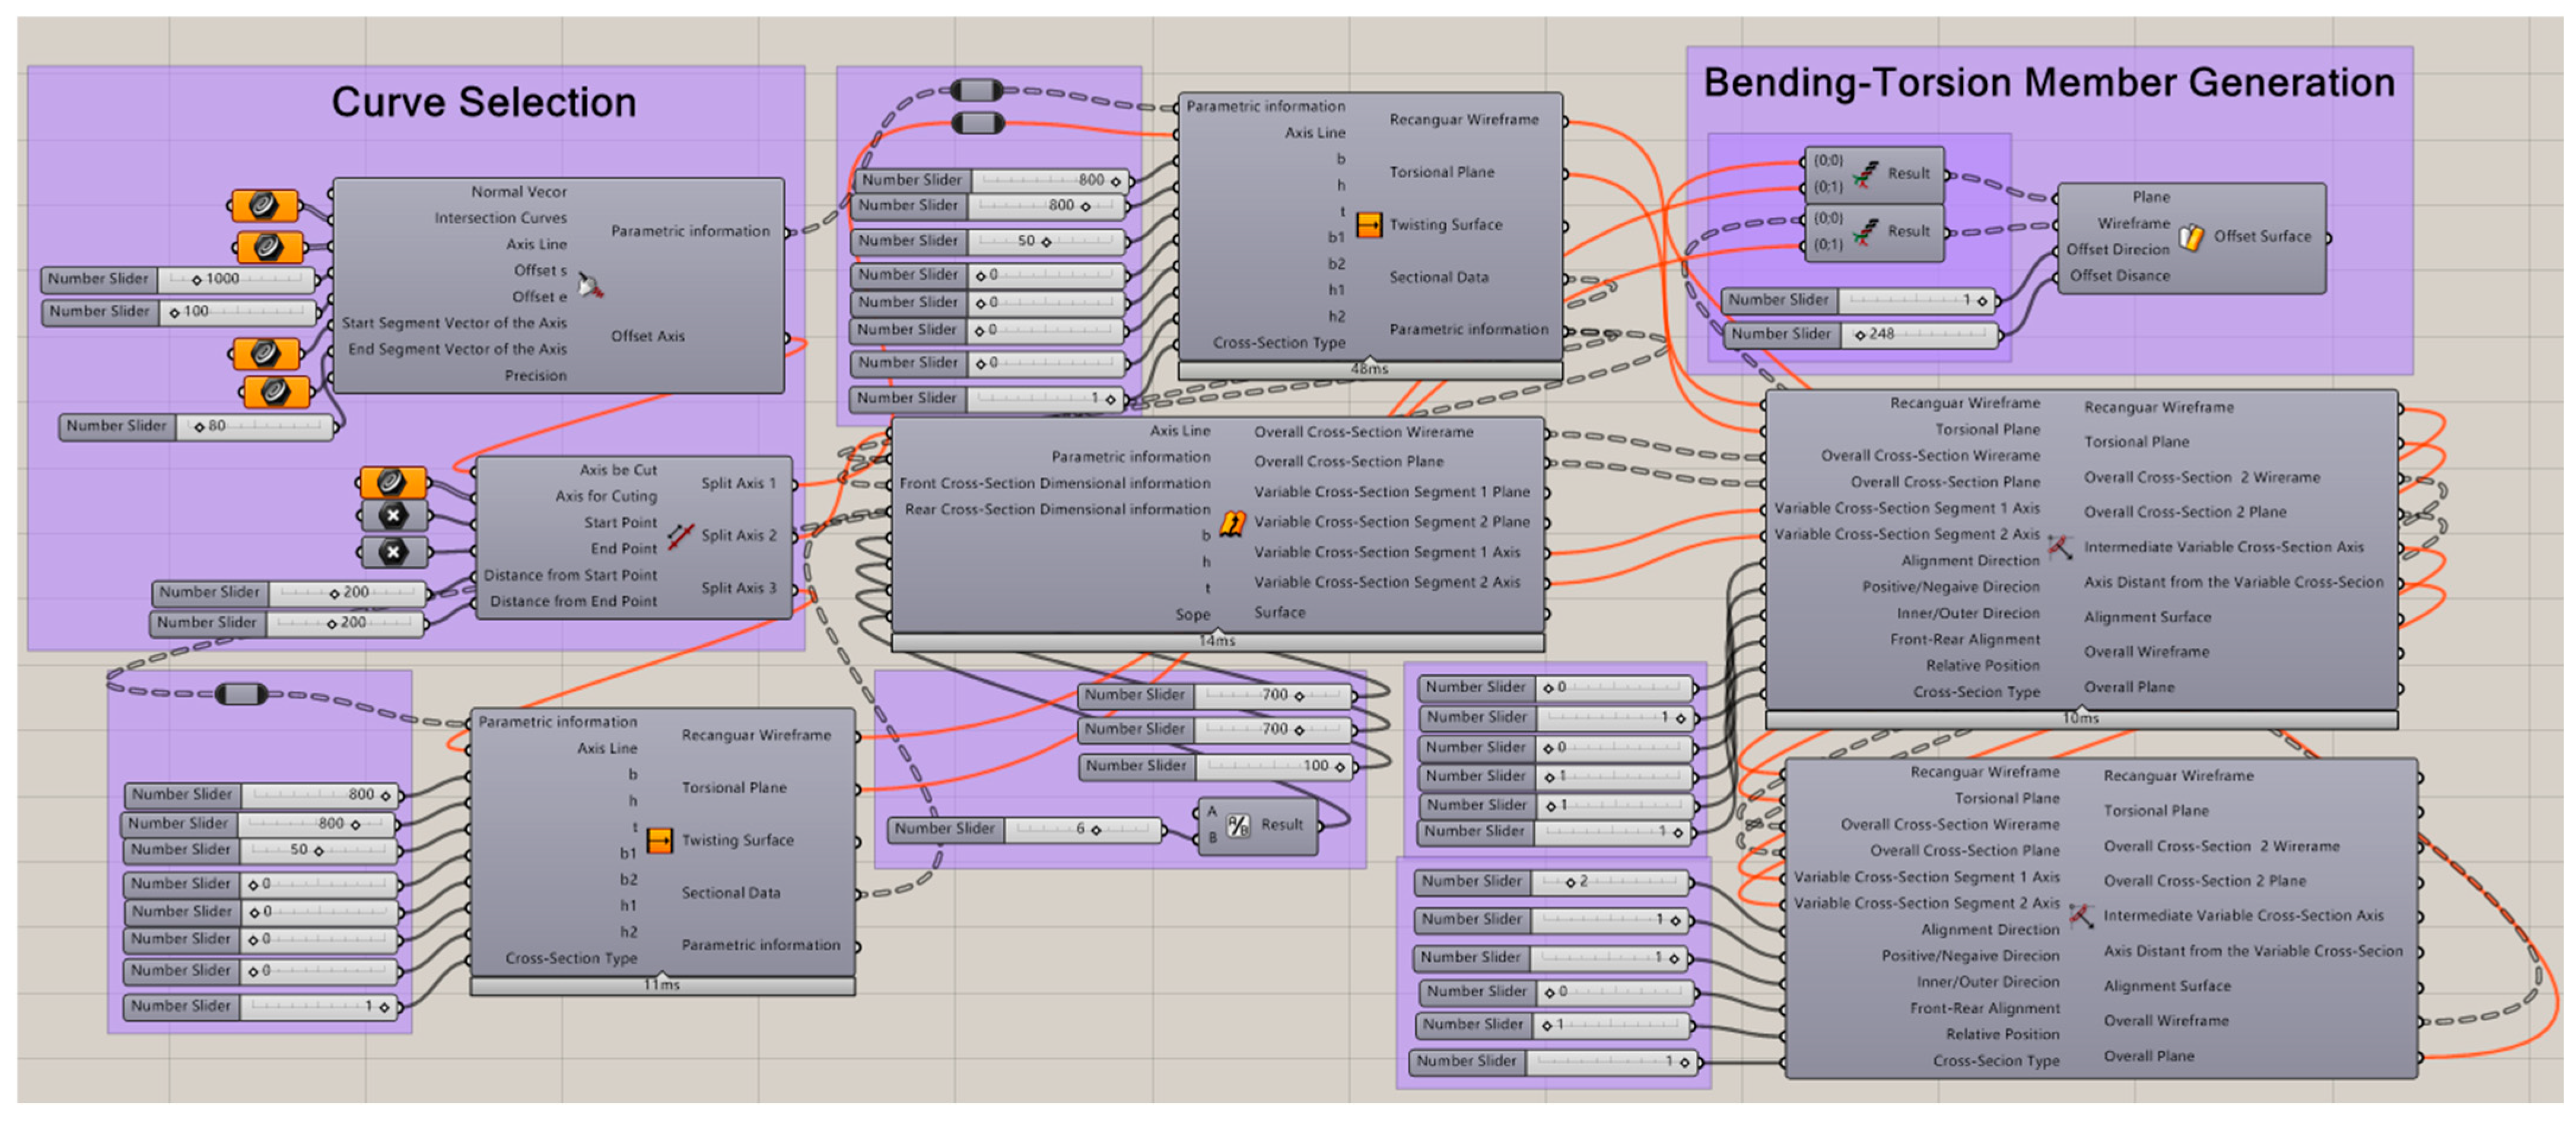This screenshot has height=1122, width=2576.
Task: Click the Number Slider showing value 80
Action: 196,427
